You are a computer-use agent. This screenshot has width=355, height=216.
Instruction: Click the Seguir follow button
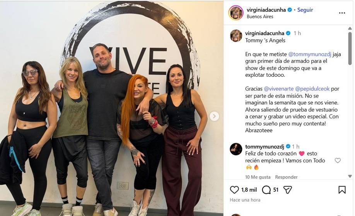coord(305,10)
